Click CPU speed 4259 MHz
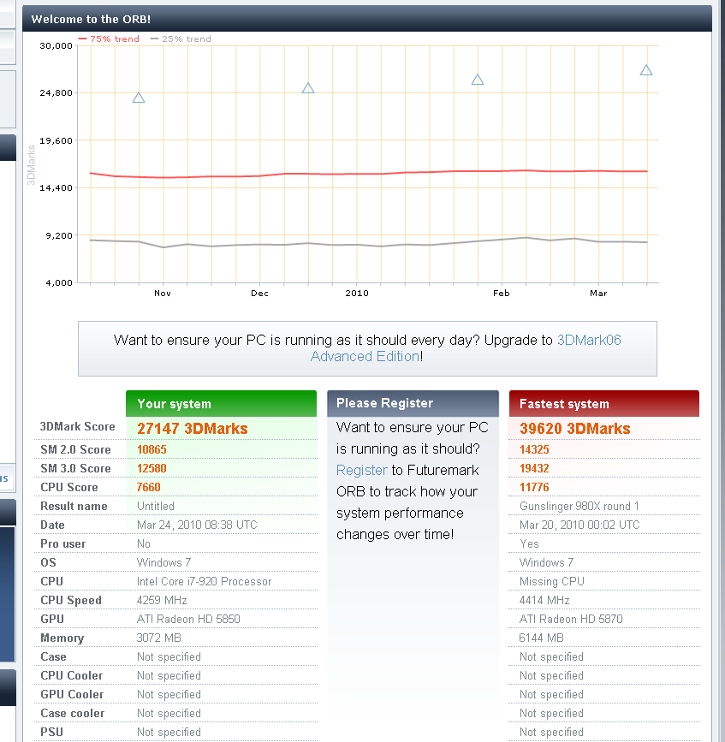Viewport: 725px width, 742px height. pyautogui.click(x=162, y=600)
